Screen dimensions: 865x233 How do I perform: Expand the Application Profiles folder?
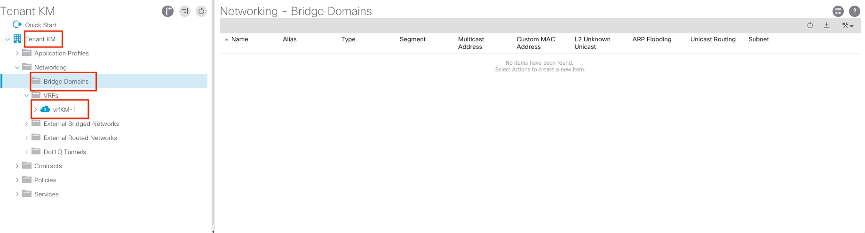tap(17, 54)
